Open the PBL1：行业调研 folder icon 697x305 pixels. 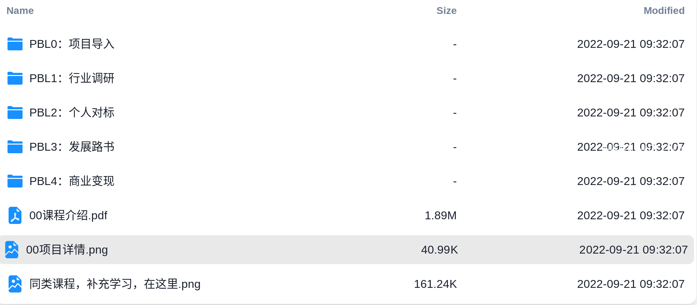[x=15, y=78]
